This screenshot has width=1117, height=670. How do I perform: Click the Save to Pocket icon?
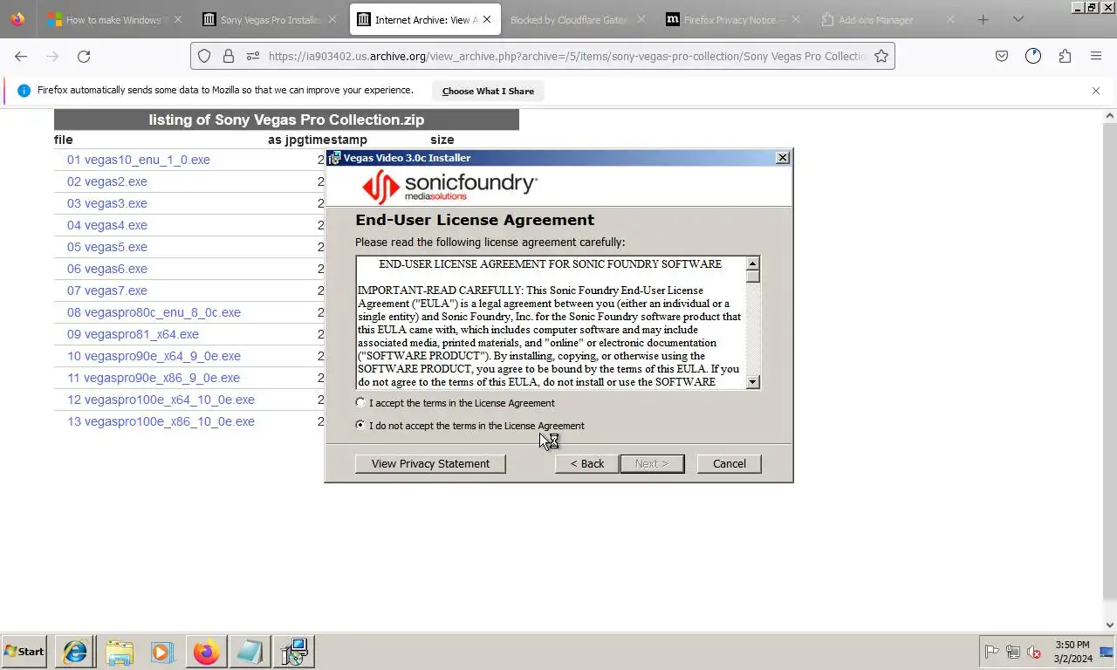coord(1002,57)
